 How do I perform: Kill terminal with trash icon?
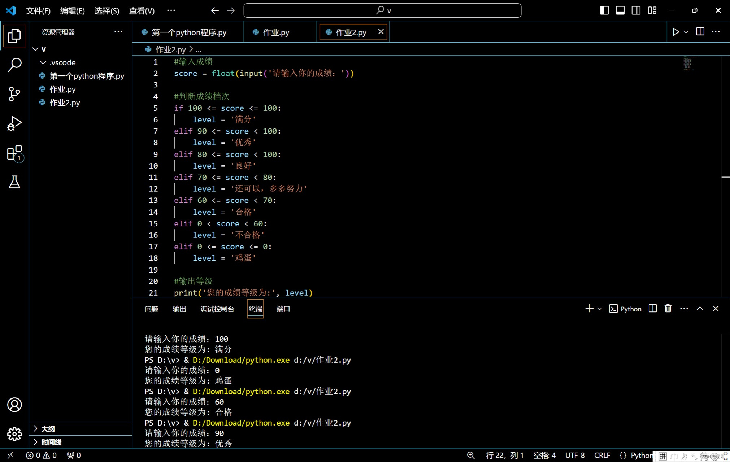pyautogui.click(x=668, y=309)
